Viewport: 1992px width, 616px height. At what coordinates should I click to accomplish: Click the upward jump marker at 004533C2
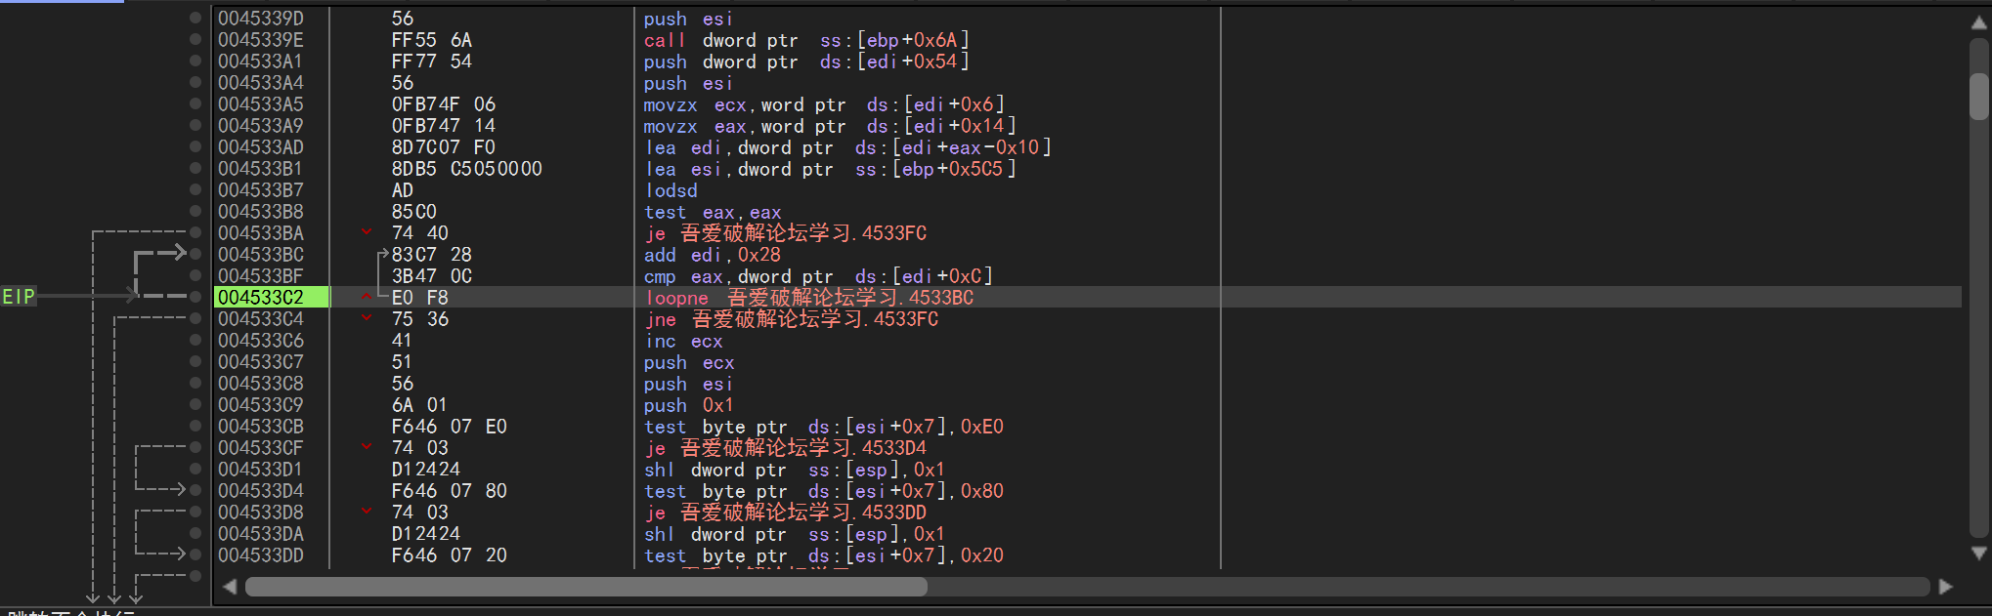[367, 297]
